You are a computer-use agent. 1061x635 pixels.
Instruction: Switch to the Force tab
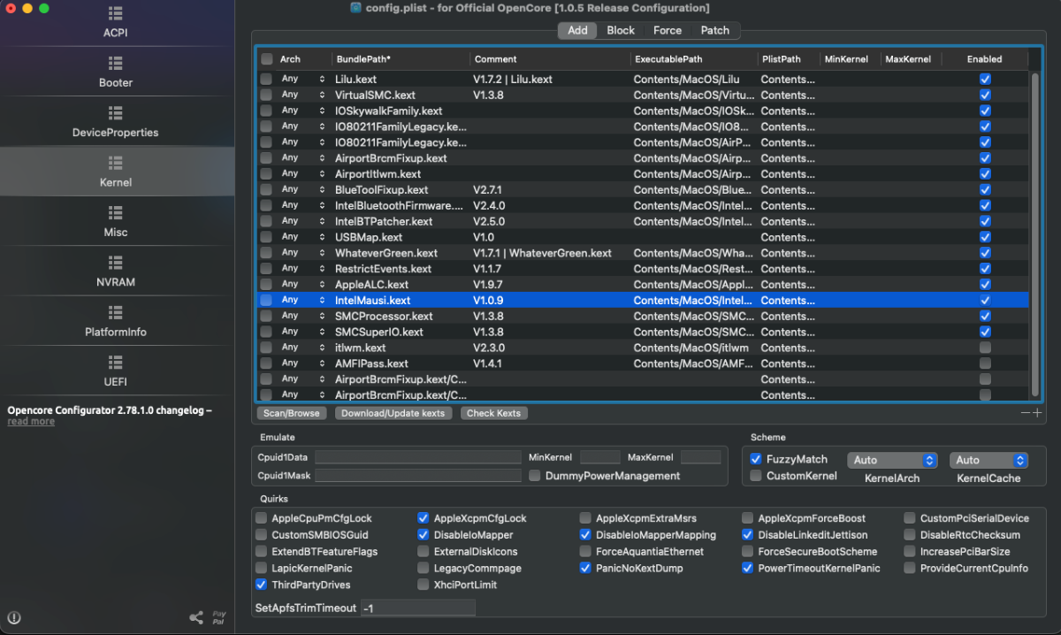(668, 30)
